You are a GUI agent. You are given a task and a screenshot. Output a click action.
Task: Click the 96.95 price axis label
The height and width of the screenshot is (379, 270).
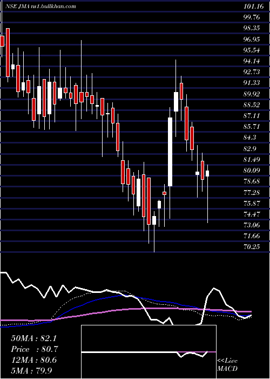tap(252, 39)
